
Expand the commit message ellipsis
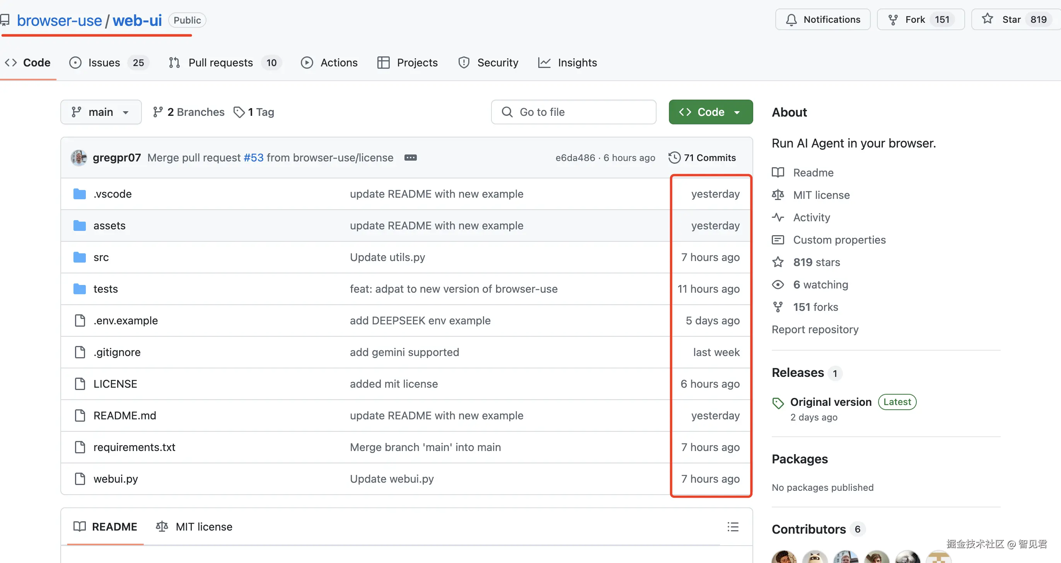coord(410,158)
